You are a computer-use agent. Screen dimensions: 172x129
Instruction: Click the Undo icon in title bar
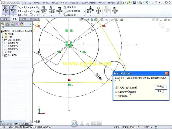[147, 2]
